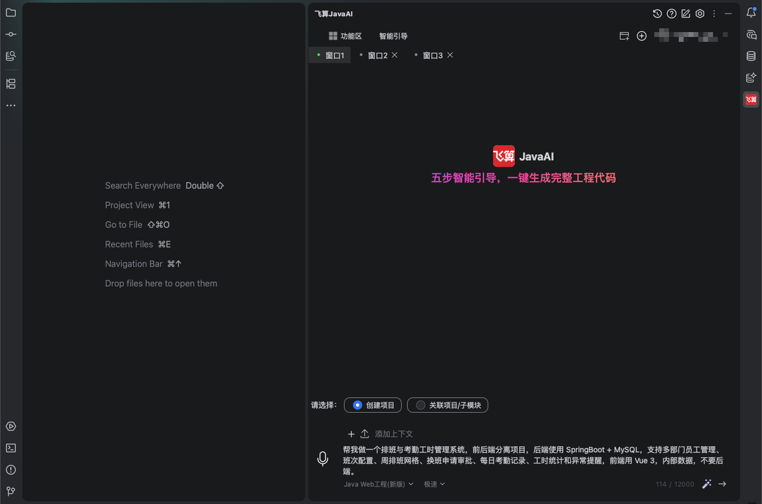Screen dimensions: 762x504
Task: Open the panel options vertical dots
Action: (x=714, y=14)
